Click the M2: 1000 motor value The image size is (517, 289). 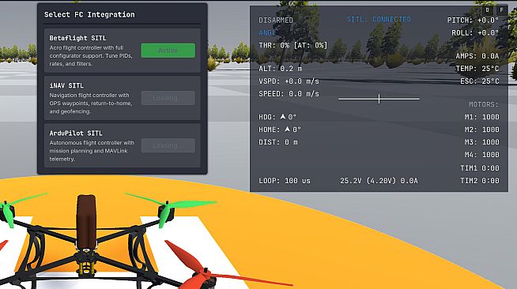click(481, 129)
